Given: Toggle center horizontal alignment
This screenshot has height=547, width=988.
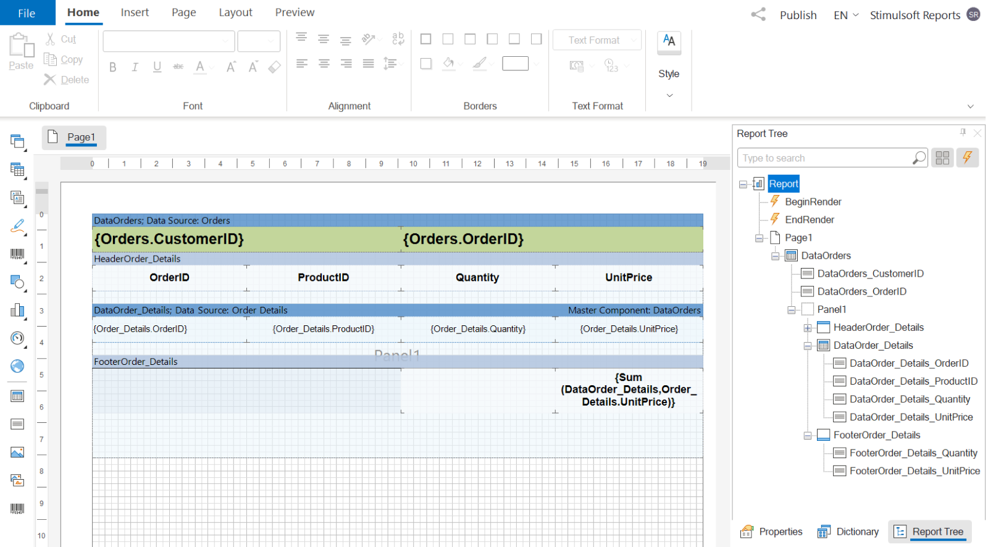Looking at the screenshot, I should [x=324, y=64].
